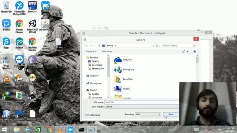
Task: Click the blue help icon in Save As
Action: click(x=195, y=52)
